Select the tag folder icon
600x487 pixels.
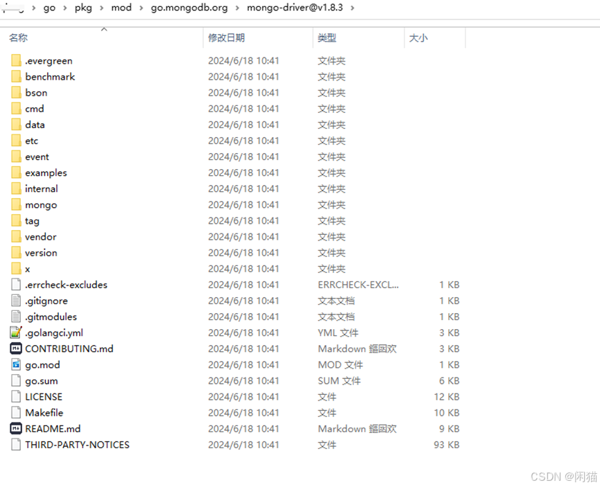(16, 221)
